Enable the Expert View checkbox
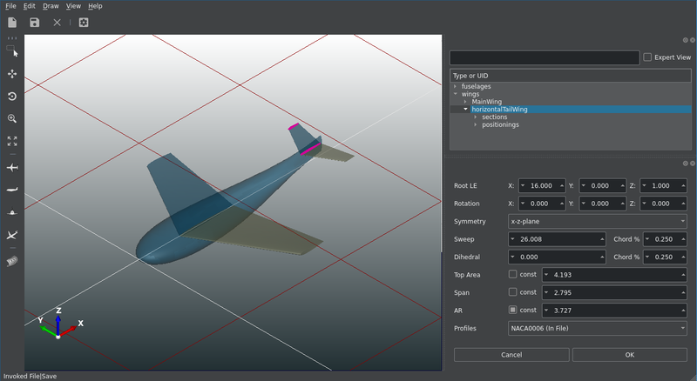 tap(646, 57)
